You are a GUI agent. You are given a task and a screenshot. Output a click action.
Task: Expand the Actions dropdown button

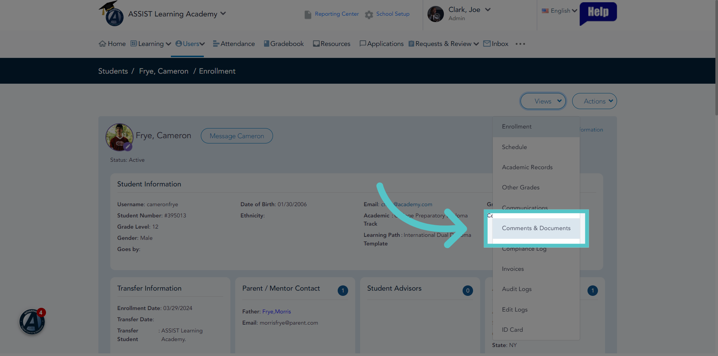[x=595, y=101]
